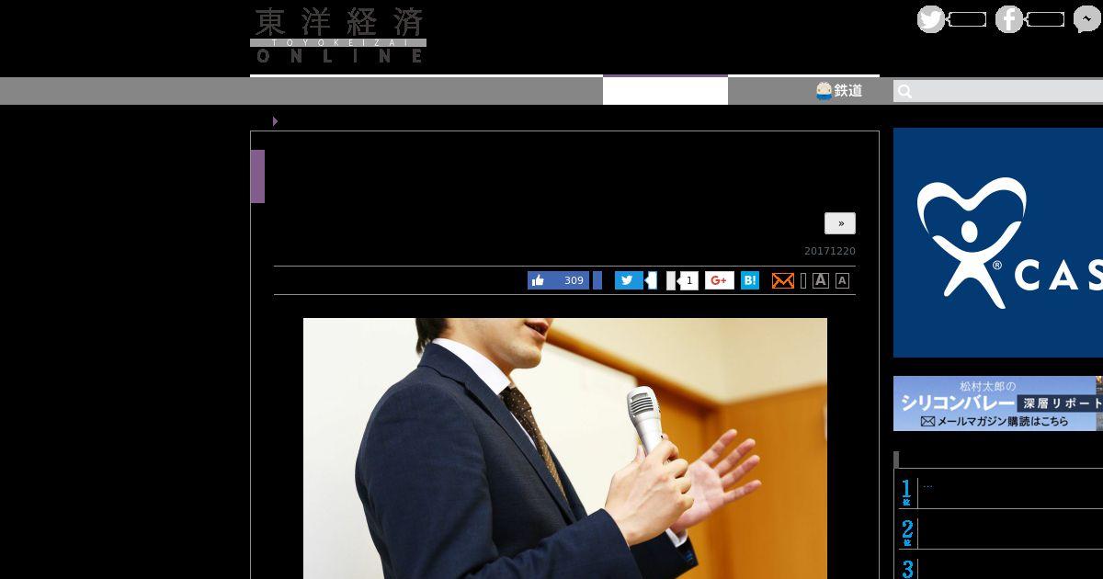Click the Facebook like count box in header

1045,19
